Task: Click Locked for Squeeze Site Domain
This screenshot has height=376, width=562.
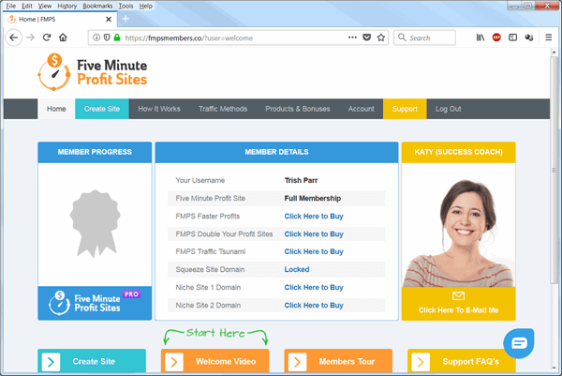Action: [297, 269]
